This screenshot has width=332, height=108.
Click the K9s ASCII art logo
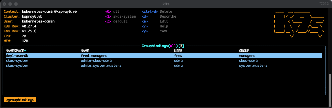[299, 25]
